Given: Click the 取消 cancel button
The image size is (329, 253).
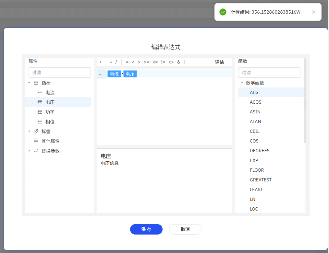Looking at the screenshot, I should click(x=185, y=229).
